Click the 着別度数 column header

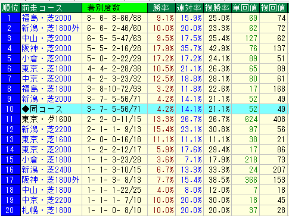point(114,8)
